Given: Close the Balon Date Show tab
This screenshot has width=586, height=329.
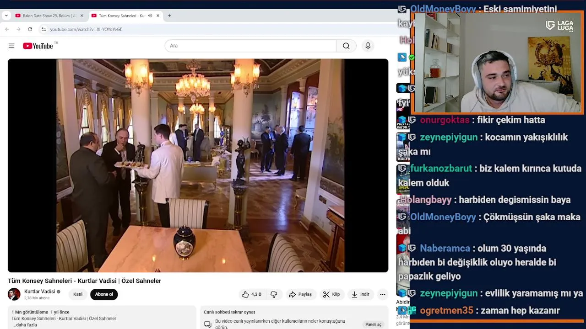Looking at the screenshot, I should [x=82, y=16].
